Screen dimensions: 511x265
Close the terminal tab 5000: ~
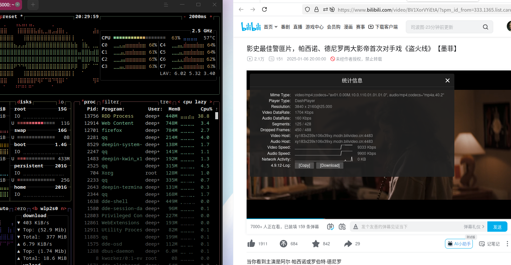tap(17, 5)
